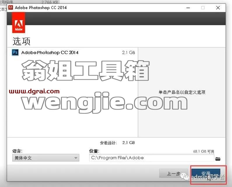Click the install location path field
The width and height of the screenshot is (232, 187).
[152, 158]
